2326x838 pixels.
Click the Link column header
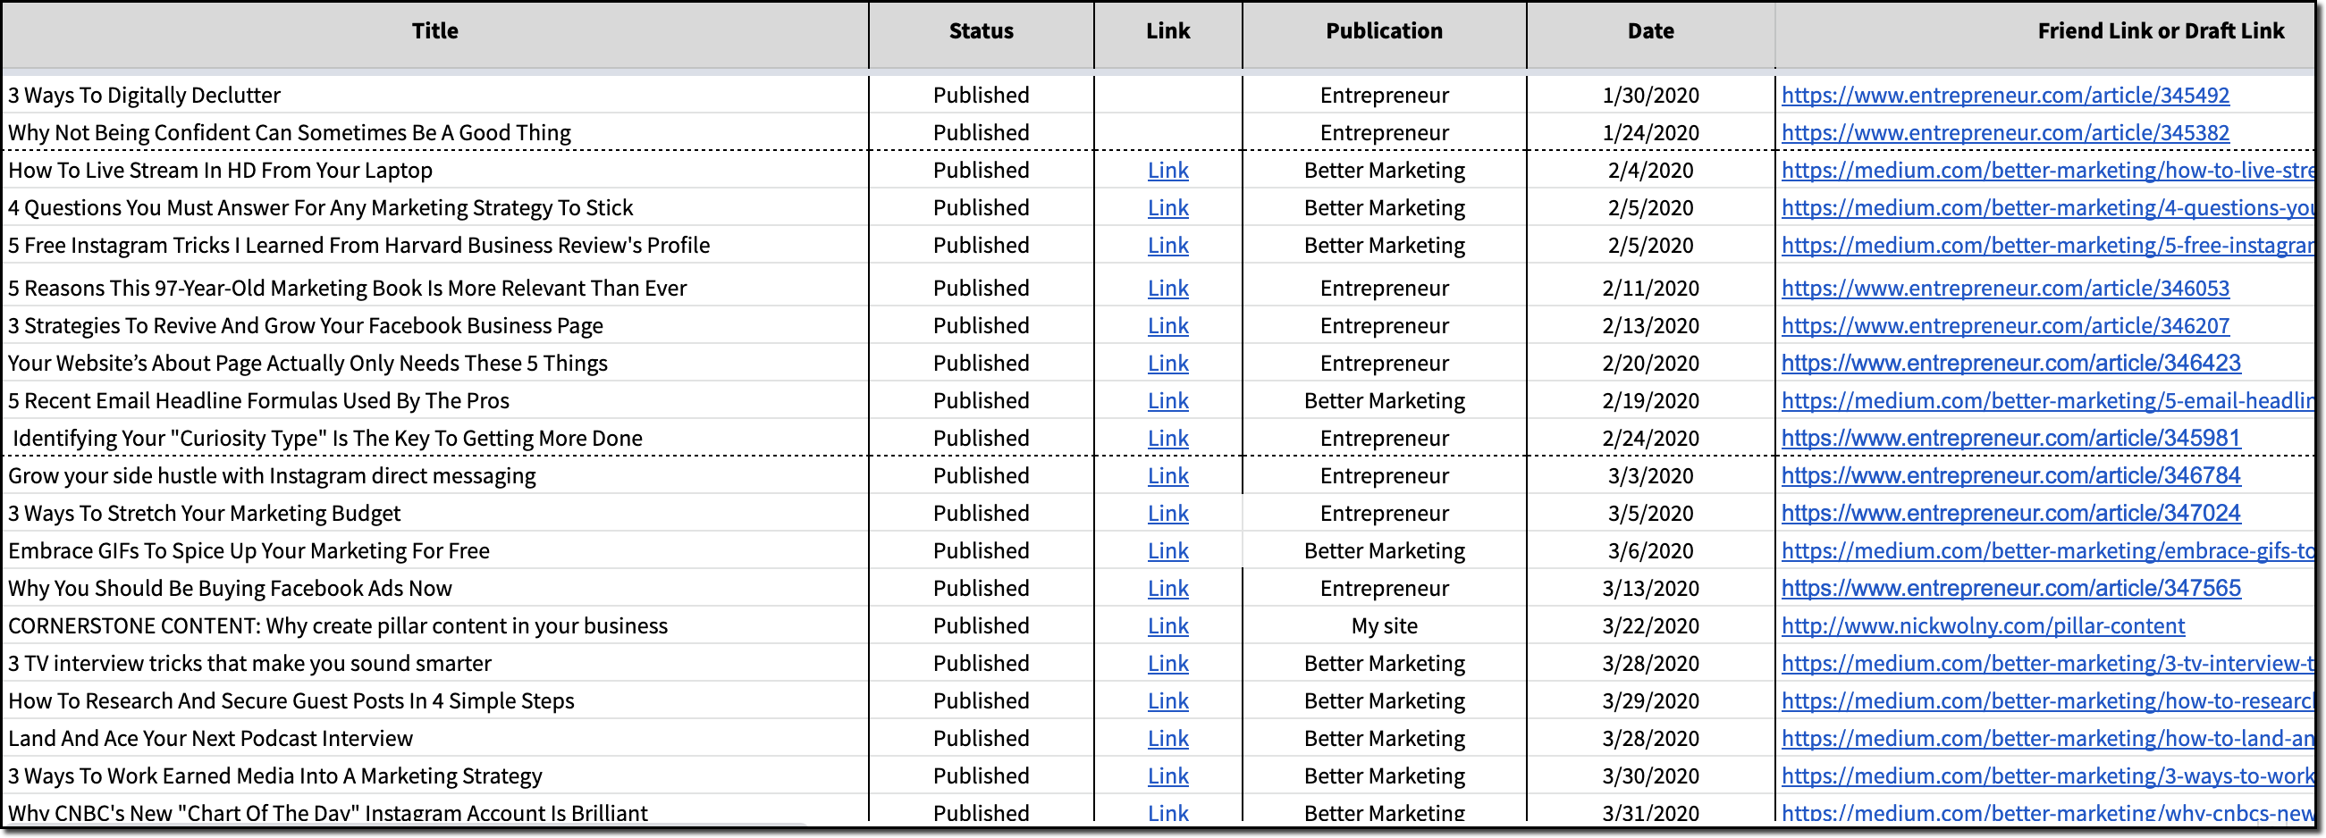tap(1167, 31)
